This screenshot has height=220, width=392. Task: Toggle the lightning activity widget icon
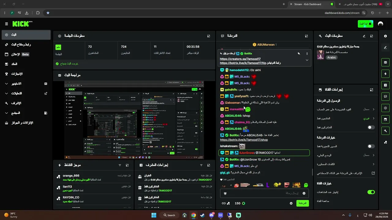tap(385, 74)
